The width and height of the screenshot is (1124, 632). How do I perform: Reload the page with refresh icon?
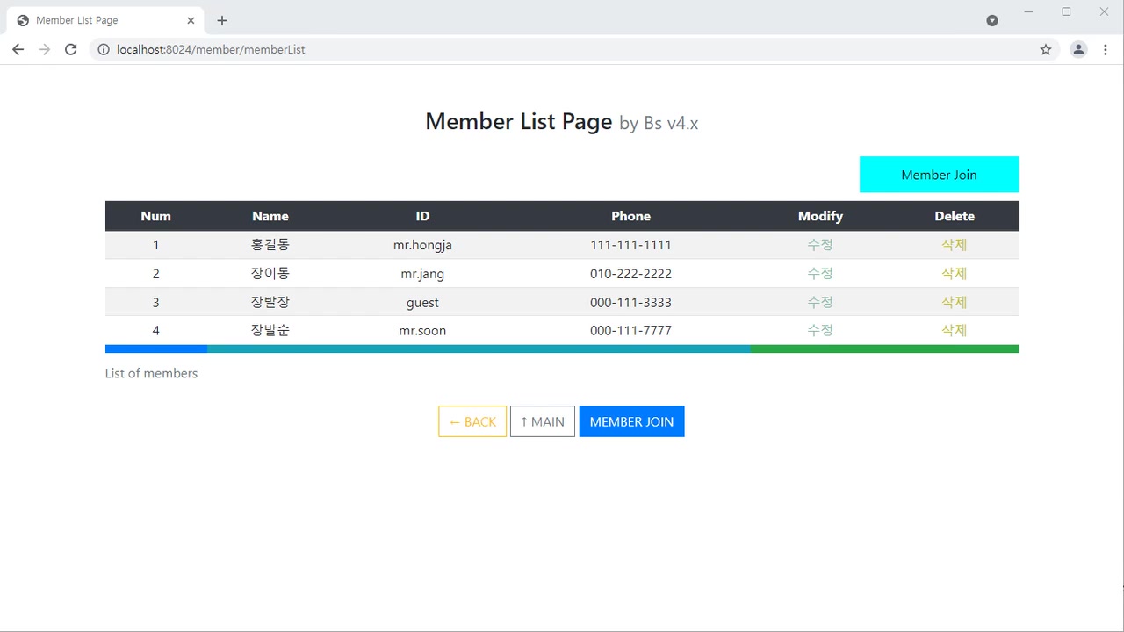point(71,49)
